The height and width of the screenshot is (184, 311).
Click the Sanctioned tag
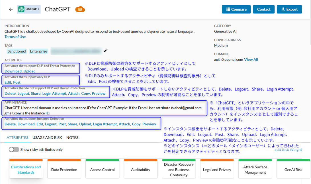[17, 51]
